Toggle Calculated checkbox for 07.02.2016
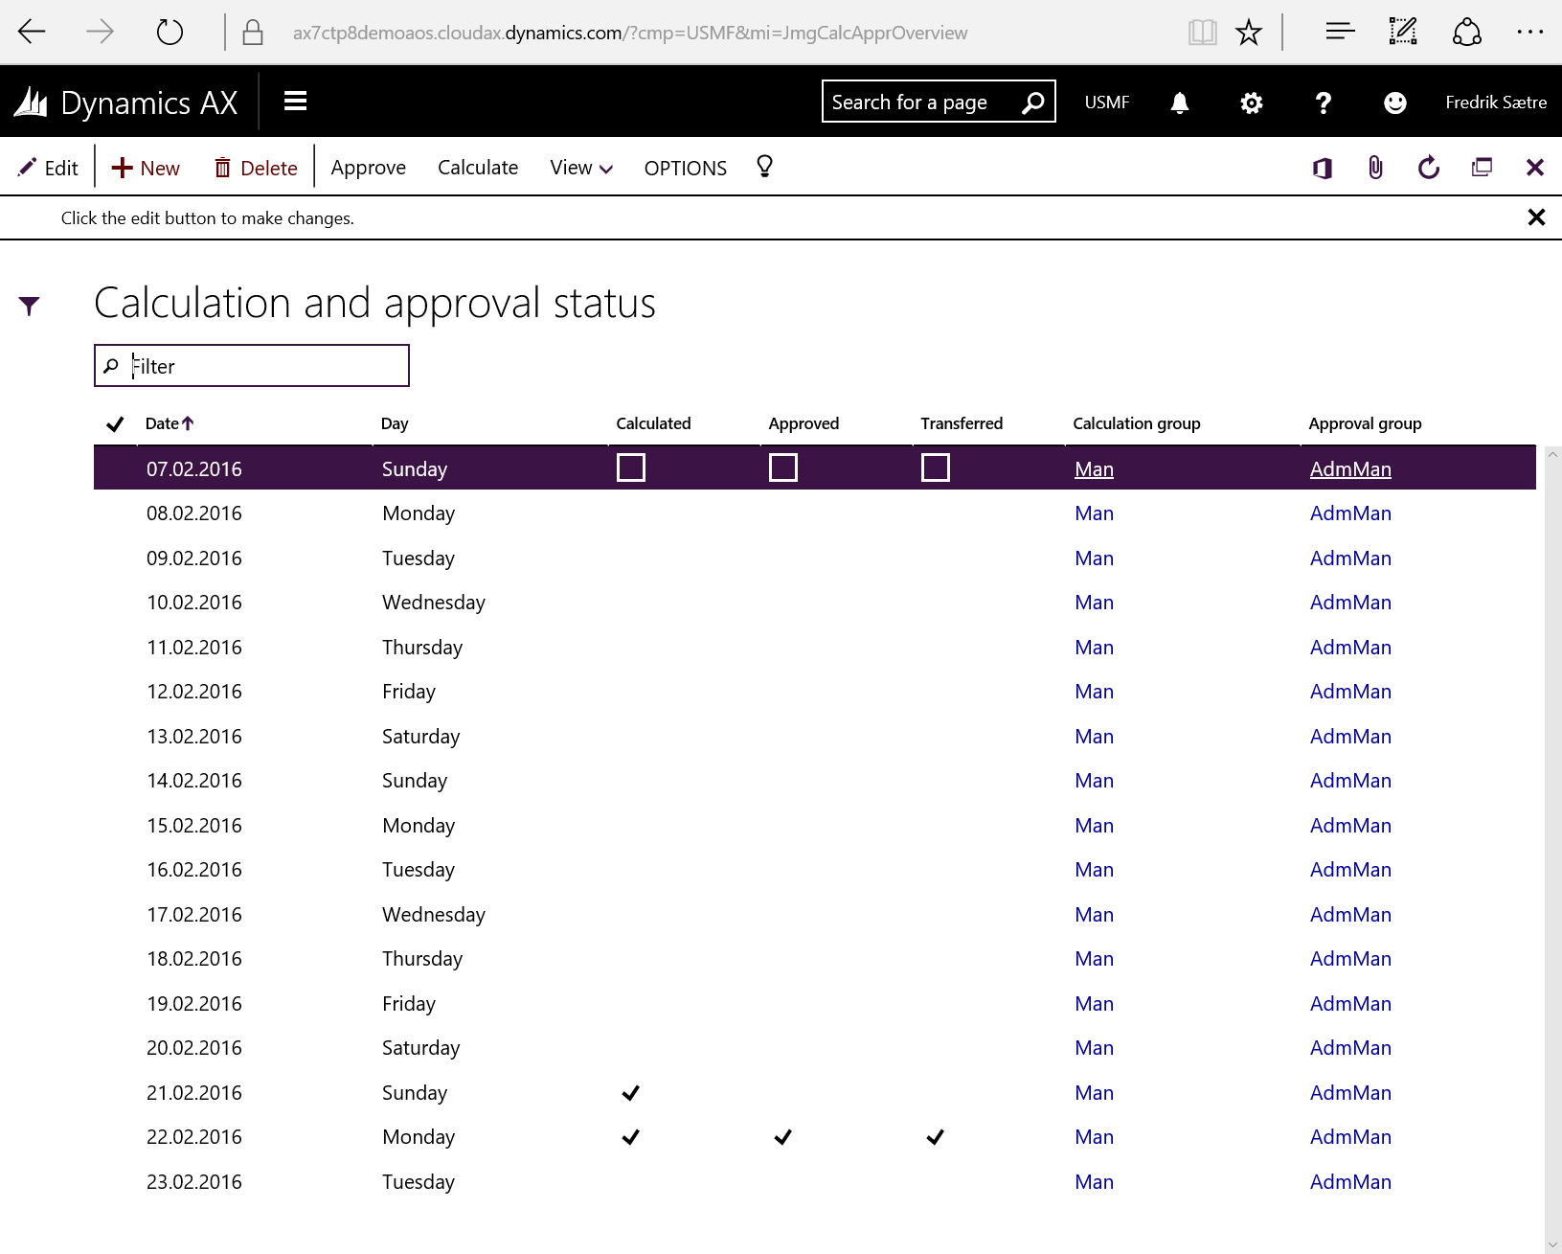The image size is (1562, 1254). (x=631, y=467)
